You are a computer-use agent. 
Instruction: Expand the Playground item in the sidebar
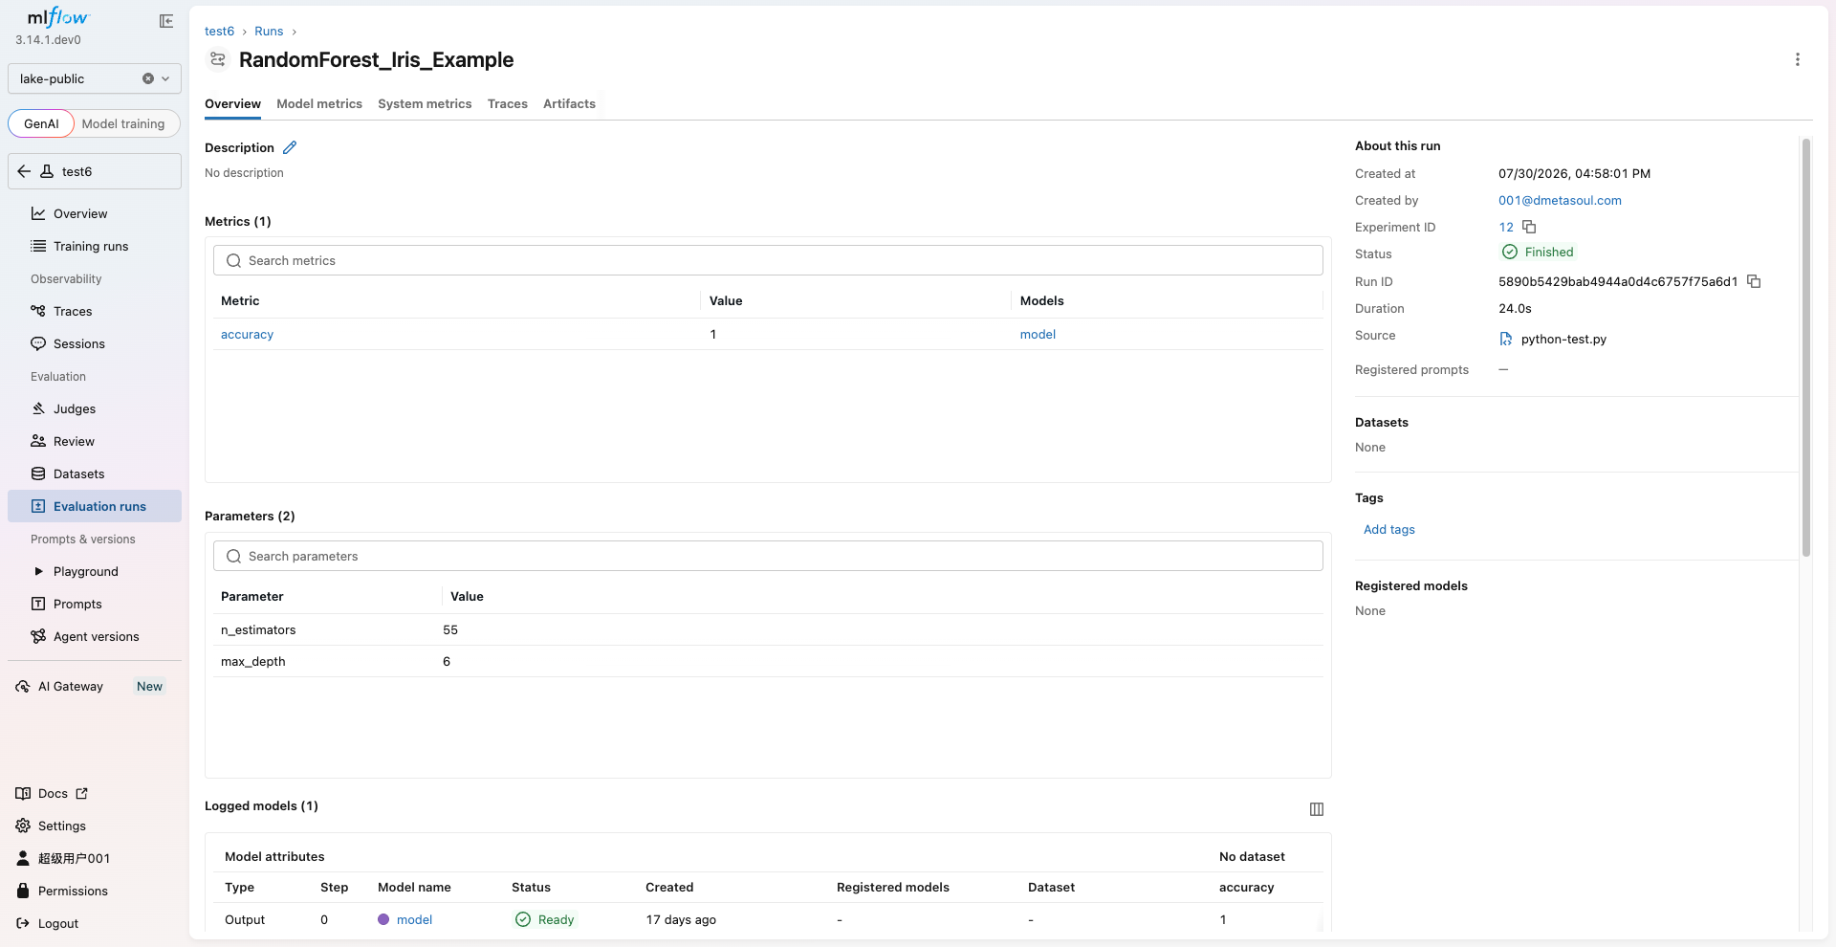point(38,571)
